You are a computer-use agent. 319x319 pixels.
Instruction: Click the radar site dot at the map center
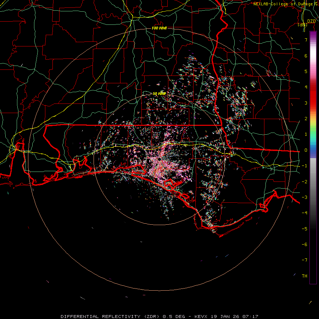(160, 159)
